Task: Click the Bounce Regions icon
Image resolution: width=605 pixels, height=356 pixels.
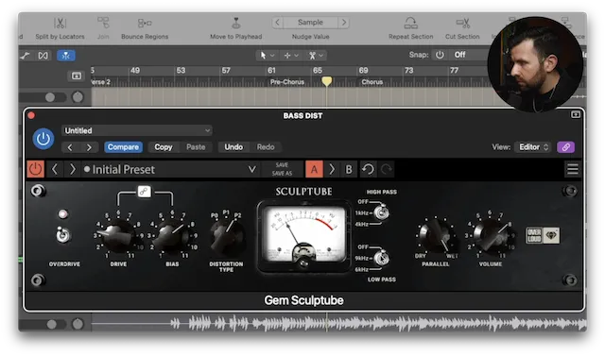Action: pyautogui.click(x=145, y=23)
